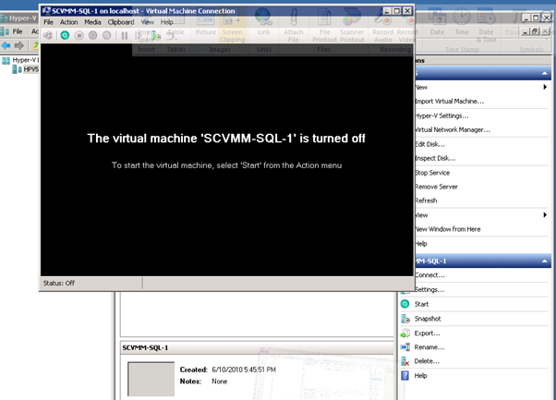Expand View submenu arrow in Actions pane
This screenshot has height=400, width=556.
[x=545, y=215]
